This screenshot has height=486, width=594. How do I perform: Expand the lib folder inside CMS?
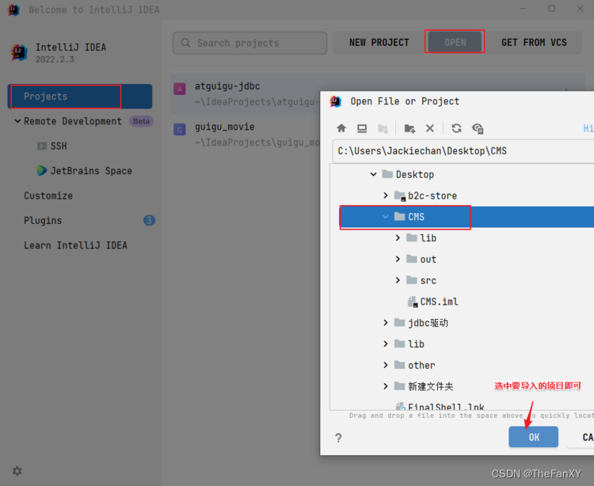pos(398,237)
